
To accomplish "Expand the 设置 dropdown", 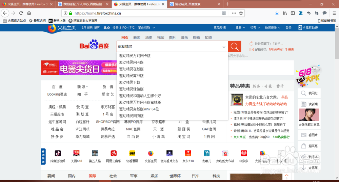I will [x=255, y=28].
